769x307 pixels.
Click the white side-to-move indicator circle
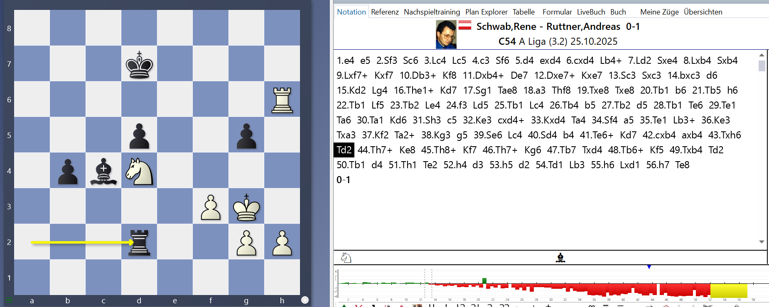305,300
